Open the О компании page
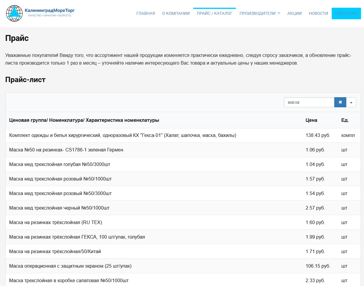Viewport: 364px width, 286px height. coord(176,13)
